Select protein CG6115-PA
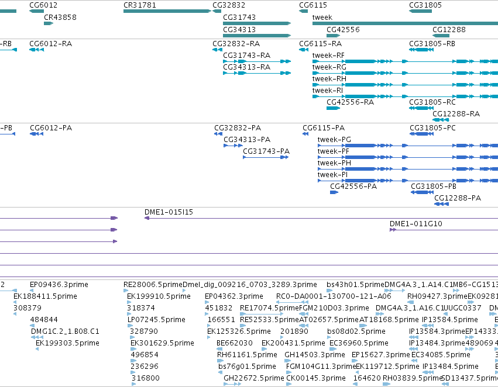498x387 pixels. (x=323, y=128)
